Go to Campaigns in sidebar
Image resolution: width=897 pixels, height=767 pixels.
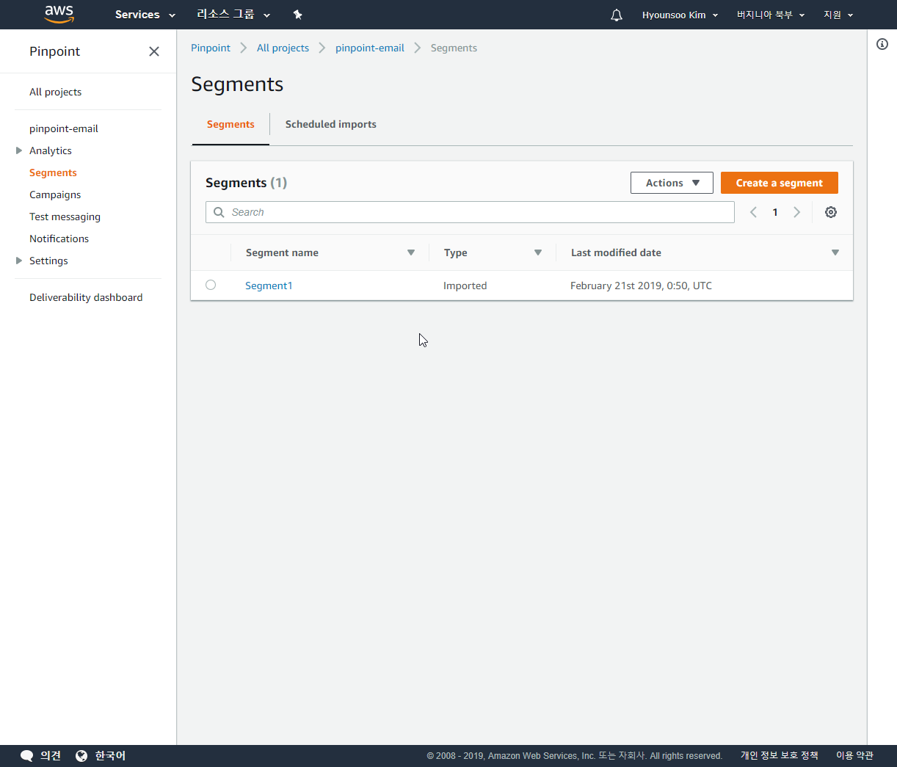click(x=55, y=195)
